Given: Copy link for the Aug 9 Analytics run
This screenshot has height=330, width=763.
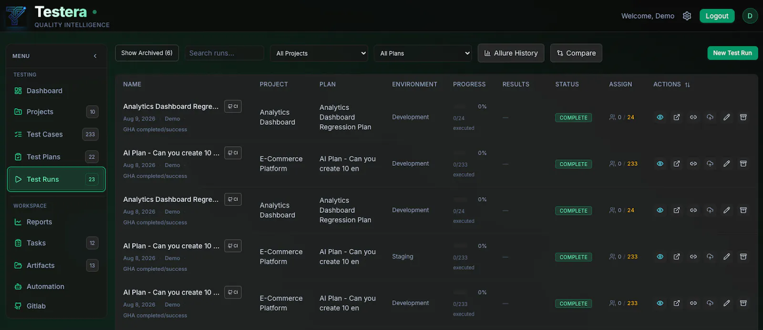Looking at the screenshot, I should pos(693,117).
